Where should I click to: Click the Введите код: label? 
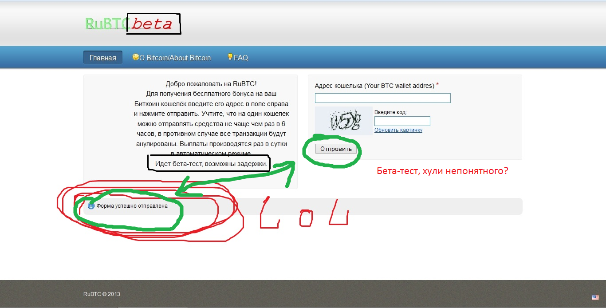pos(390,112)
